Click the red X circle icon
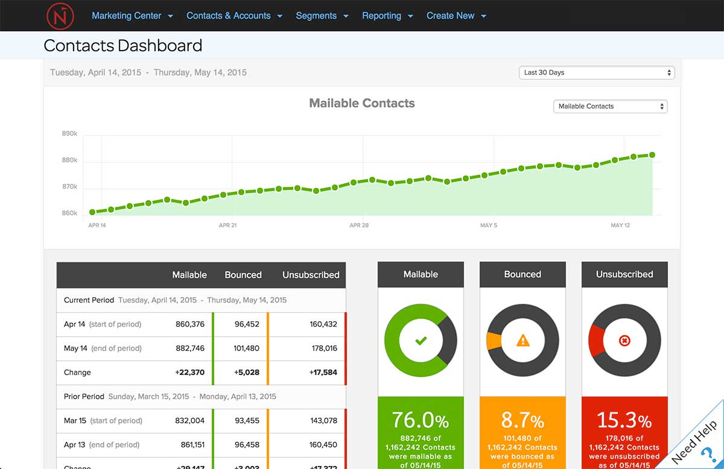The image size is (724, 469). pos(624,341)
